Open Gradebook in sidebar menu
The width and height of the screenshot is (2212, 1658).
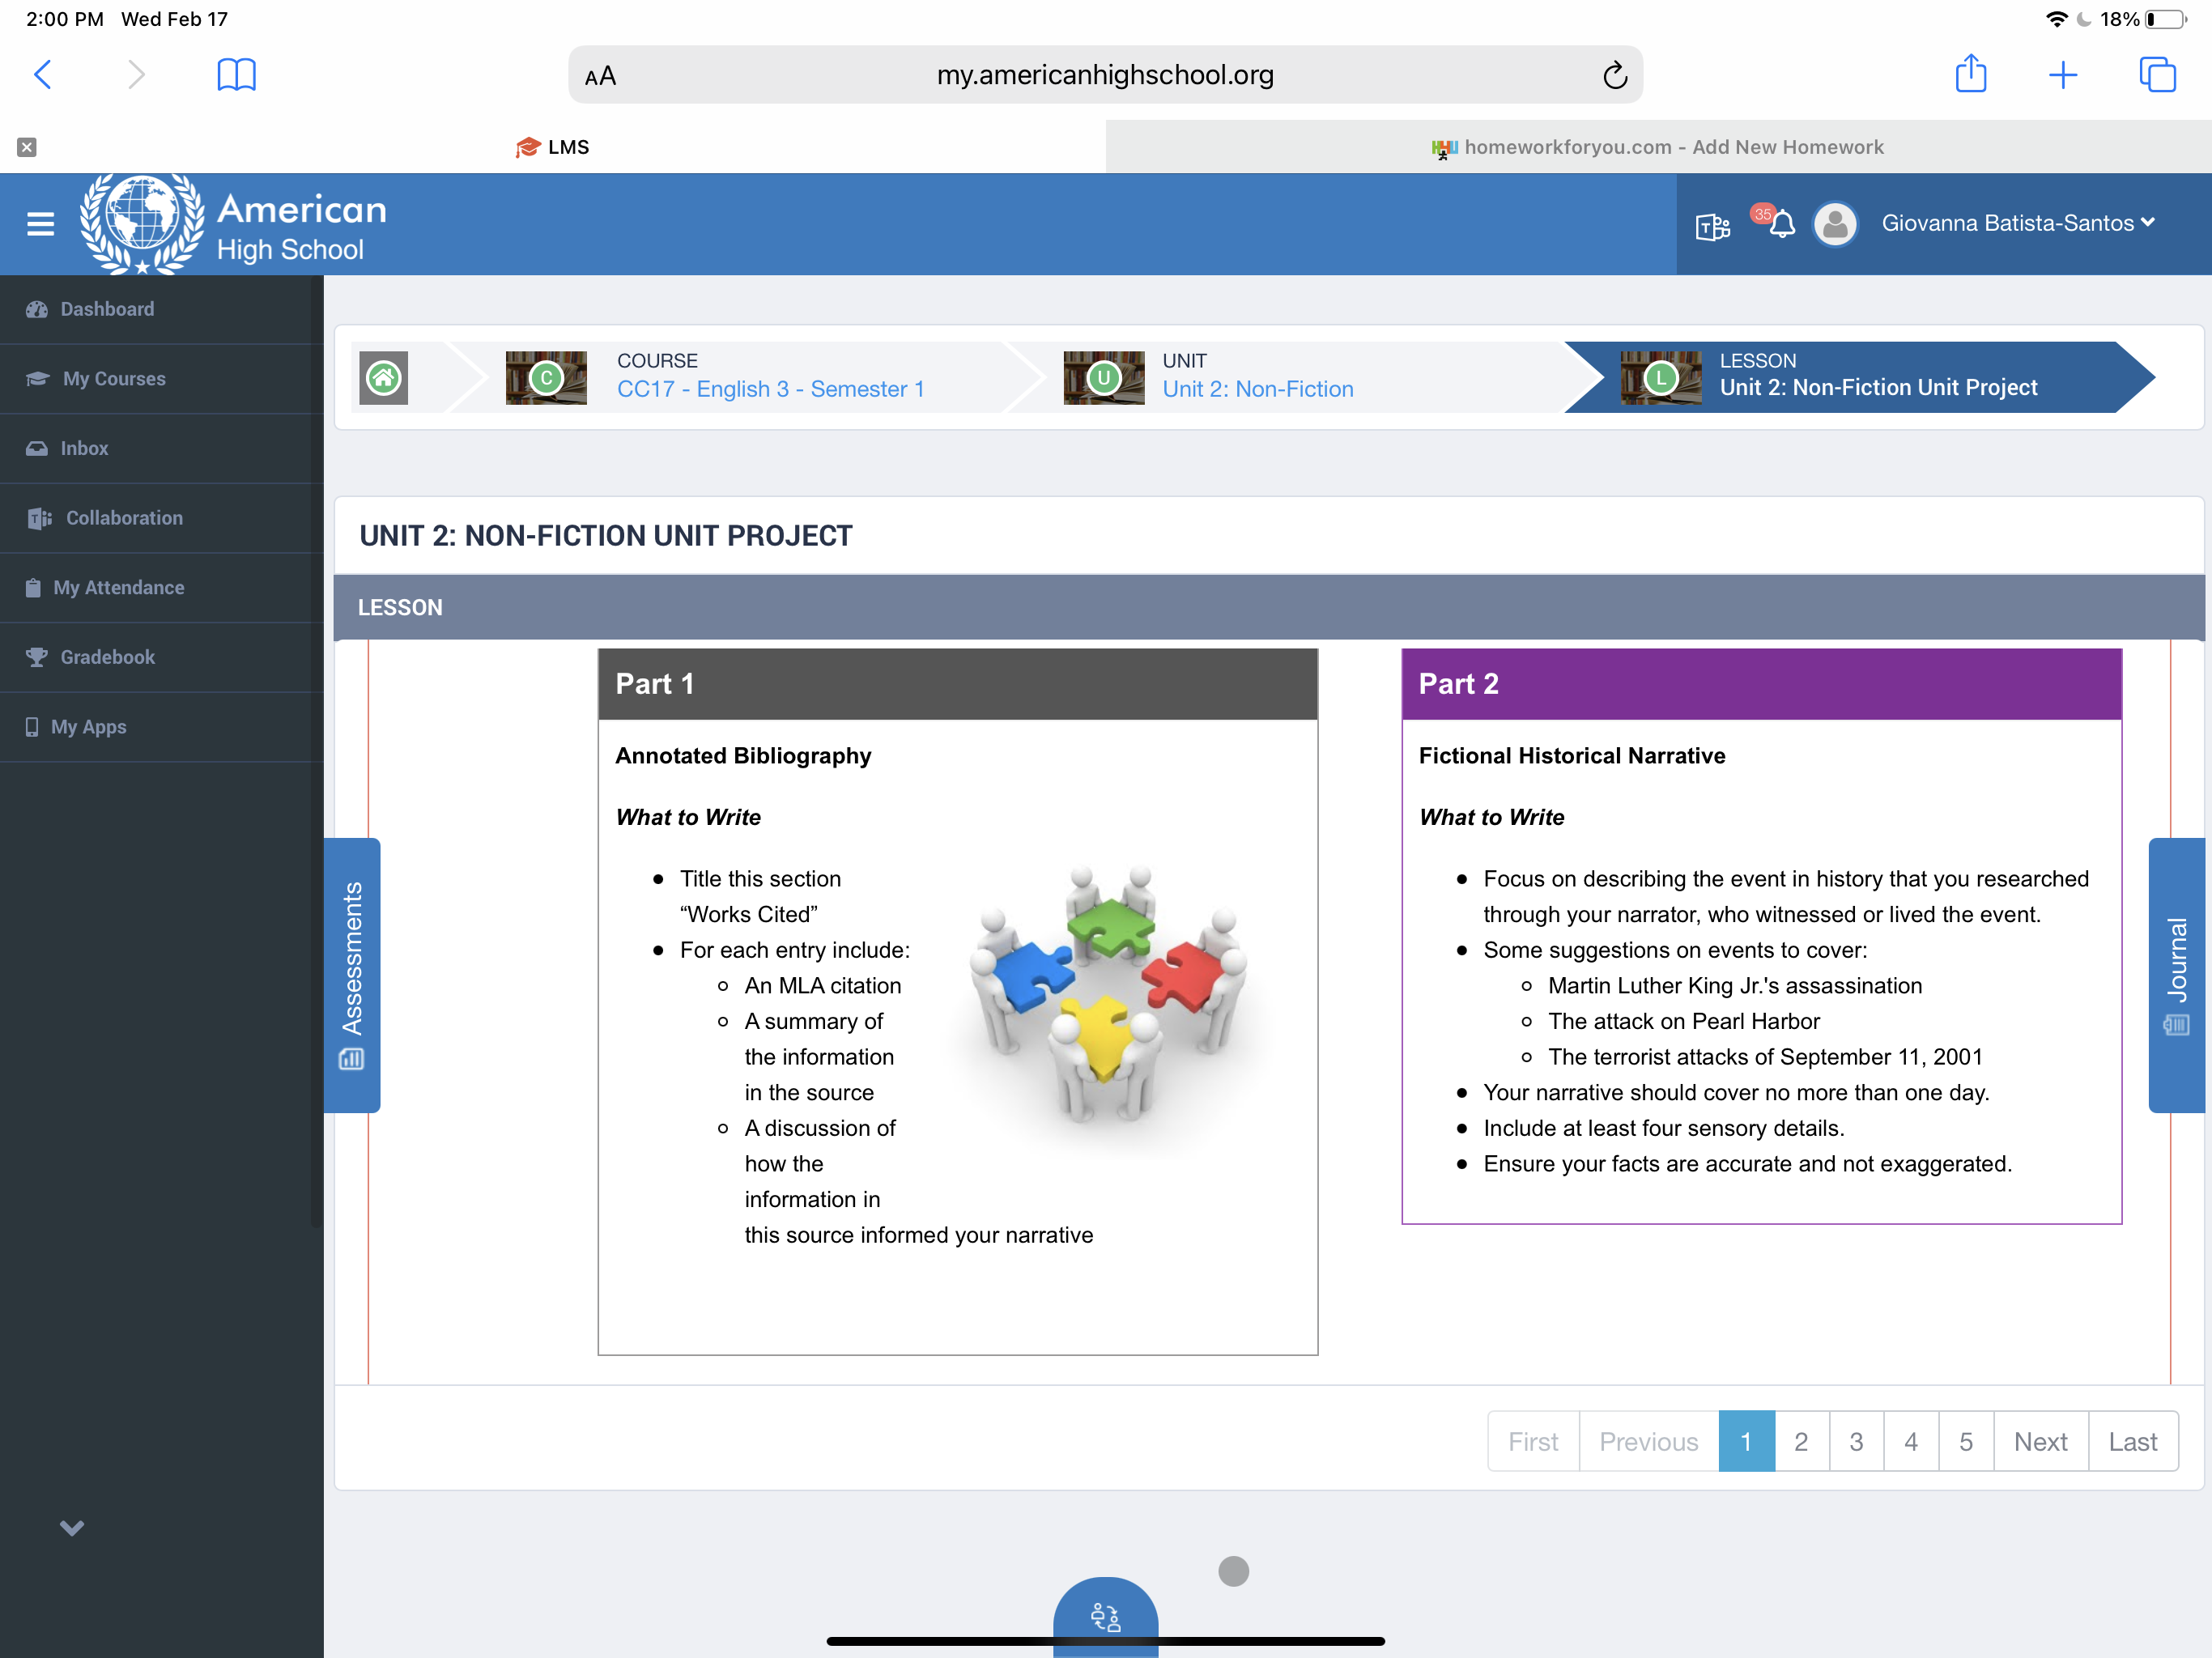coord(107,657)
